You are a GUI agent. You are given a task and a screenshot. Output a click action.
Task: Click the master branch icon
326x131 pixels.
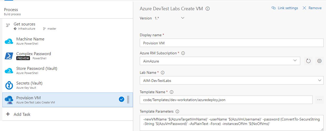(x=44, y=29)
